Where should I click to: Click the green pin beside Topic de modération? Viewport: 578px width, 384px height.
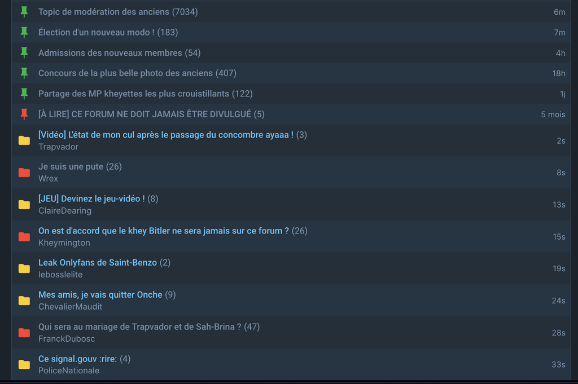[24, 12]
